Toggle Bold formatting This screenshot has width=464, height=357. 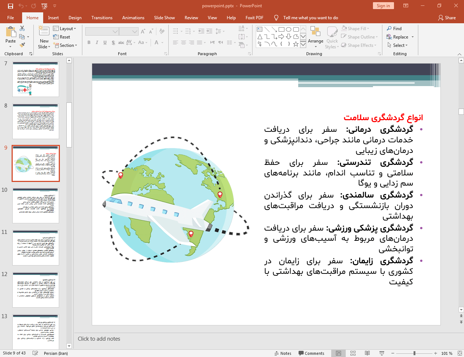(89, 42)
